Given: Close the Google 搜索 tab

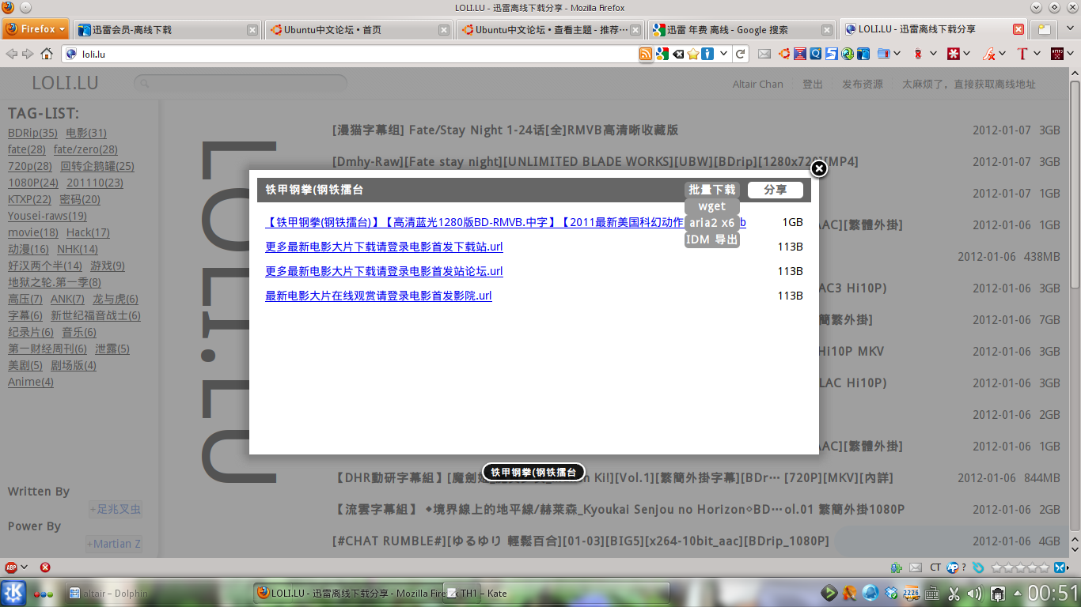Looking at the screenshot, I should click(x=827, y=30).
